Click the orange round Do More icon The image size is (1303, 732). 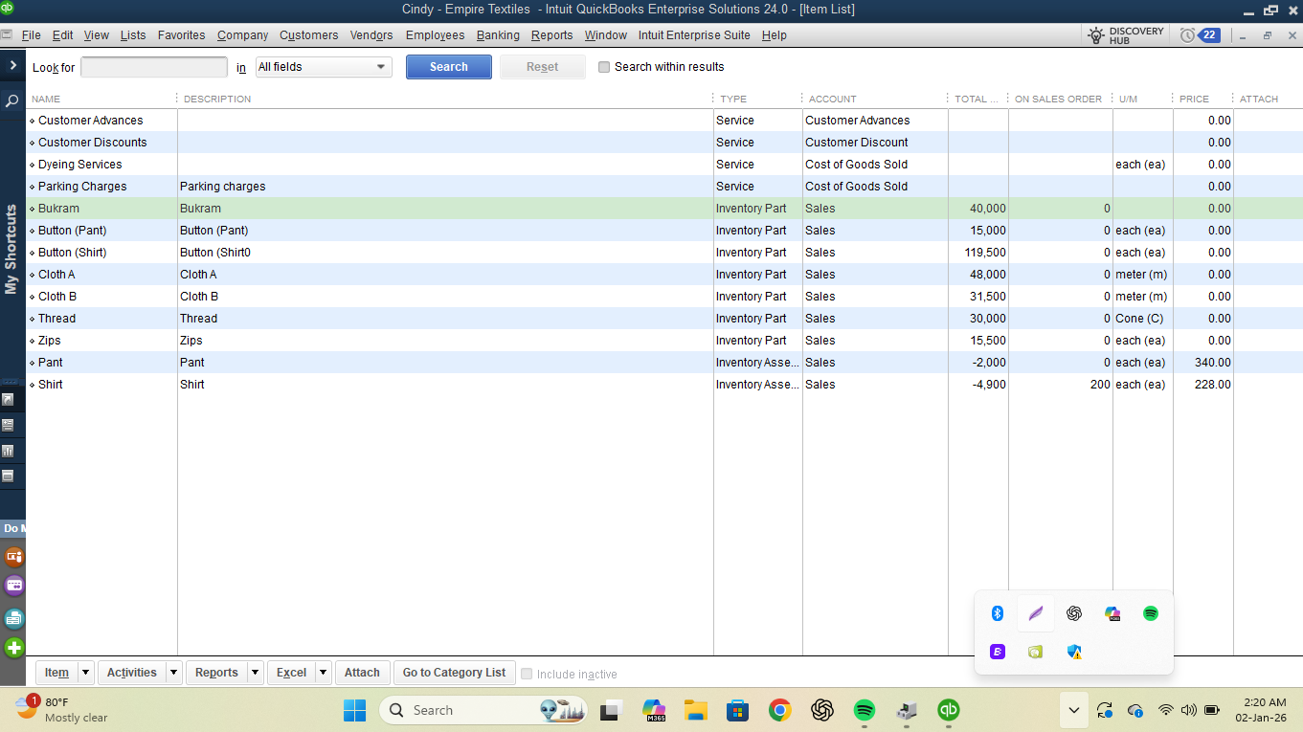pos(13,556)
